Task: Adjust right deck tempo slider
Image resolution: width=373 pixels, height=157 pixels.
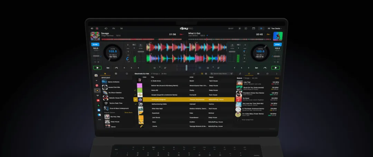Action: pyautogui.click(x=277, y=56)
